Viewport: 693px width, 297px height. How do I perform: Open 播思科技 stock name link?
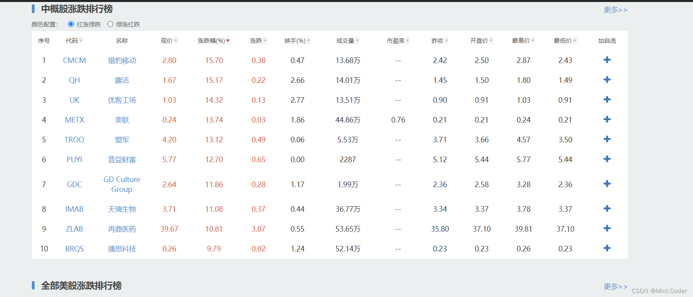tap(122, 249)
